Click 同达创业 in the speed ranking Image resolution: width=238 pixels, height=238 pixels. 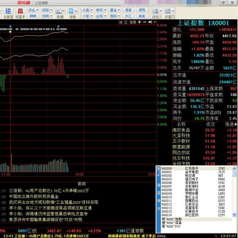tap(181, 152)
